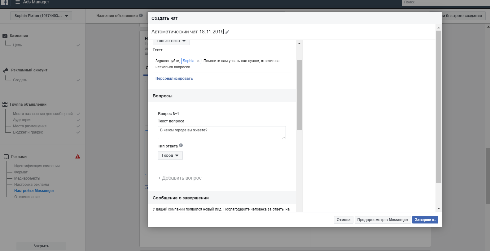
Task: Click the info icon next to Тип ответа
Action: 181,145
